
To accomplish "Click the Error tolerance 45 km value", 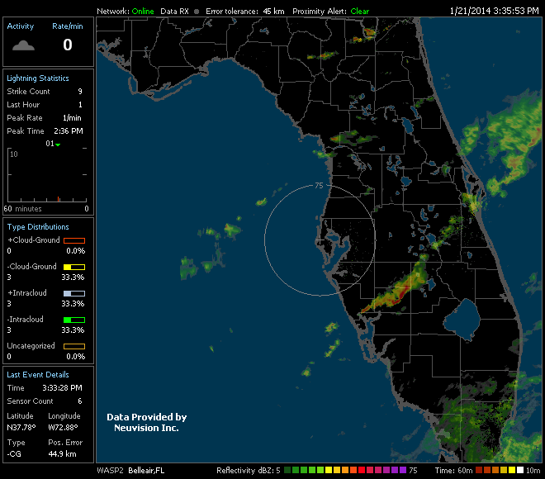I will [273, 12].
